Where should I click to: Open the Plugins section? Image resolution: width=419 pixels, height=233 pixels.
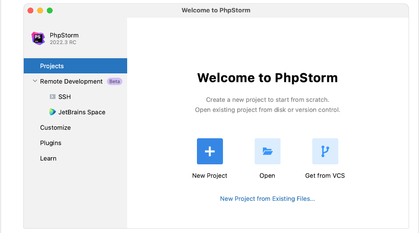51,143
